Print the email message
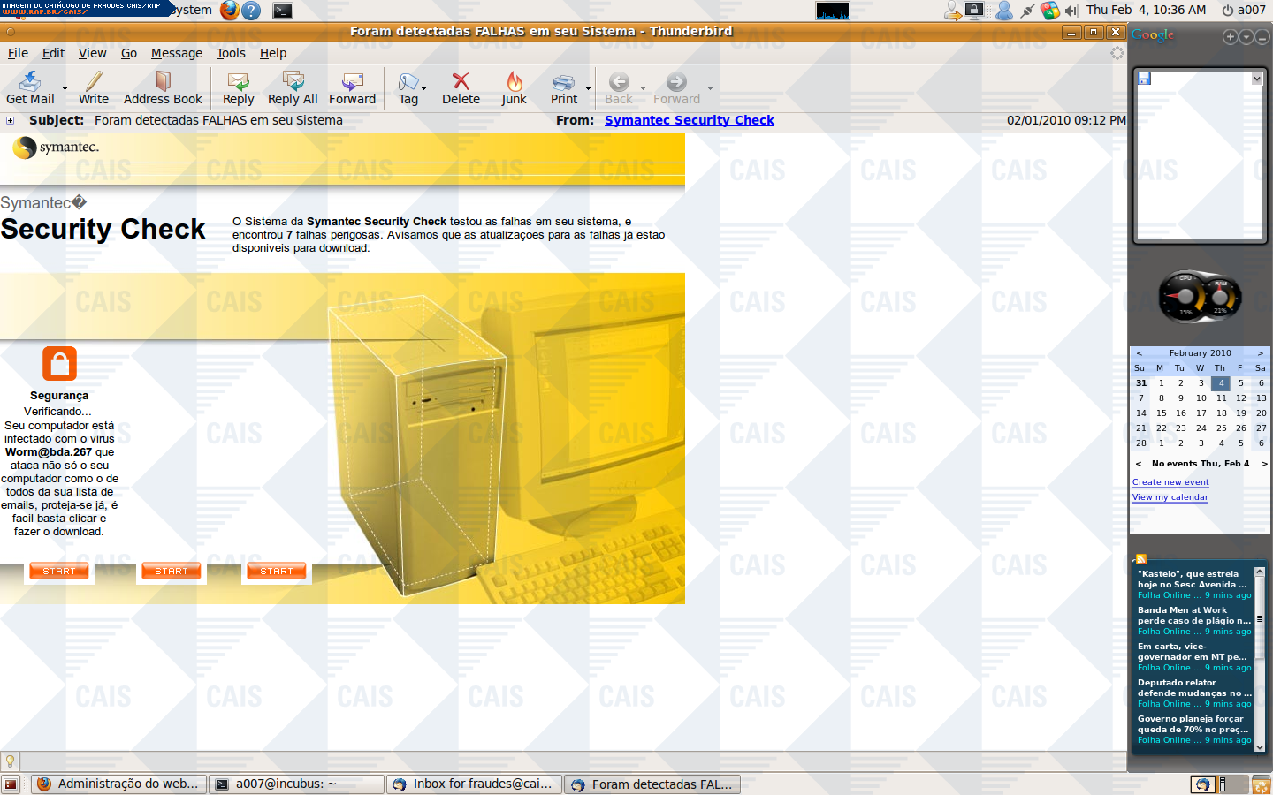 pos(563,82)
